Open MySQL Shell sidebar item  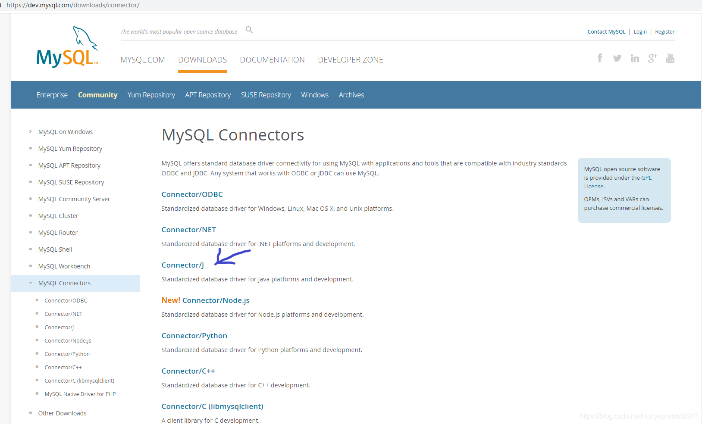(x=55, y=249)
